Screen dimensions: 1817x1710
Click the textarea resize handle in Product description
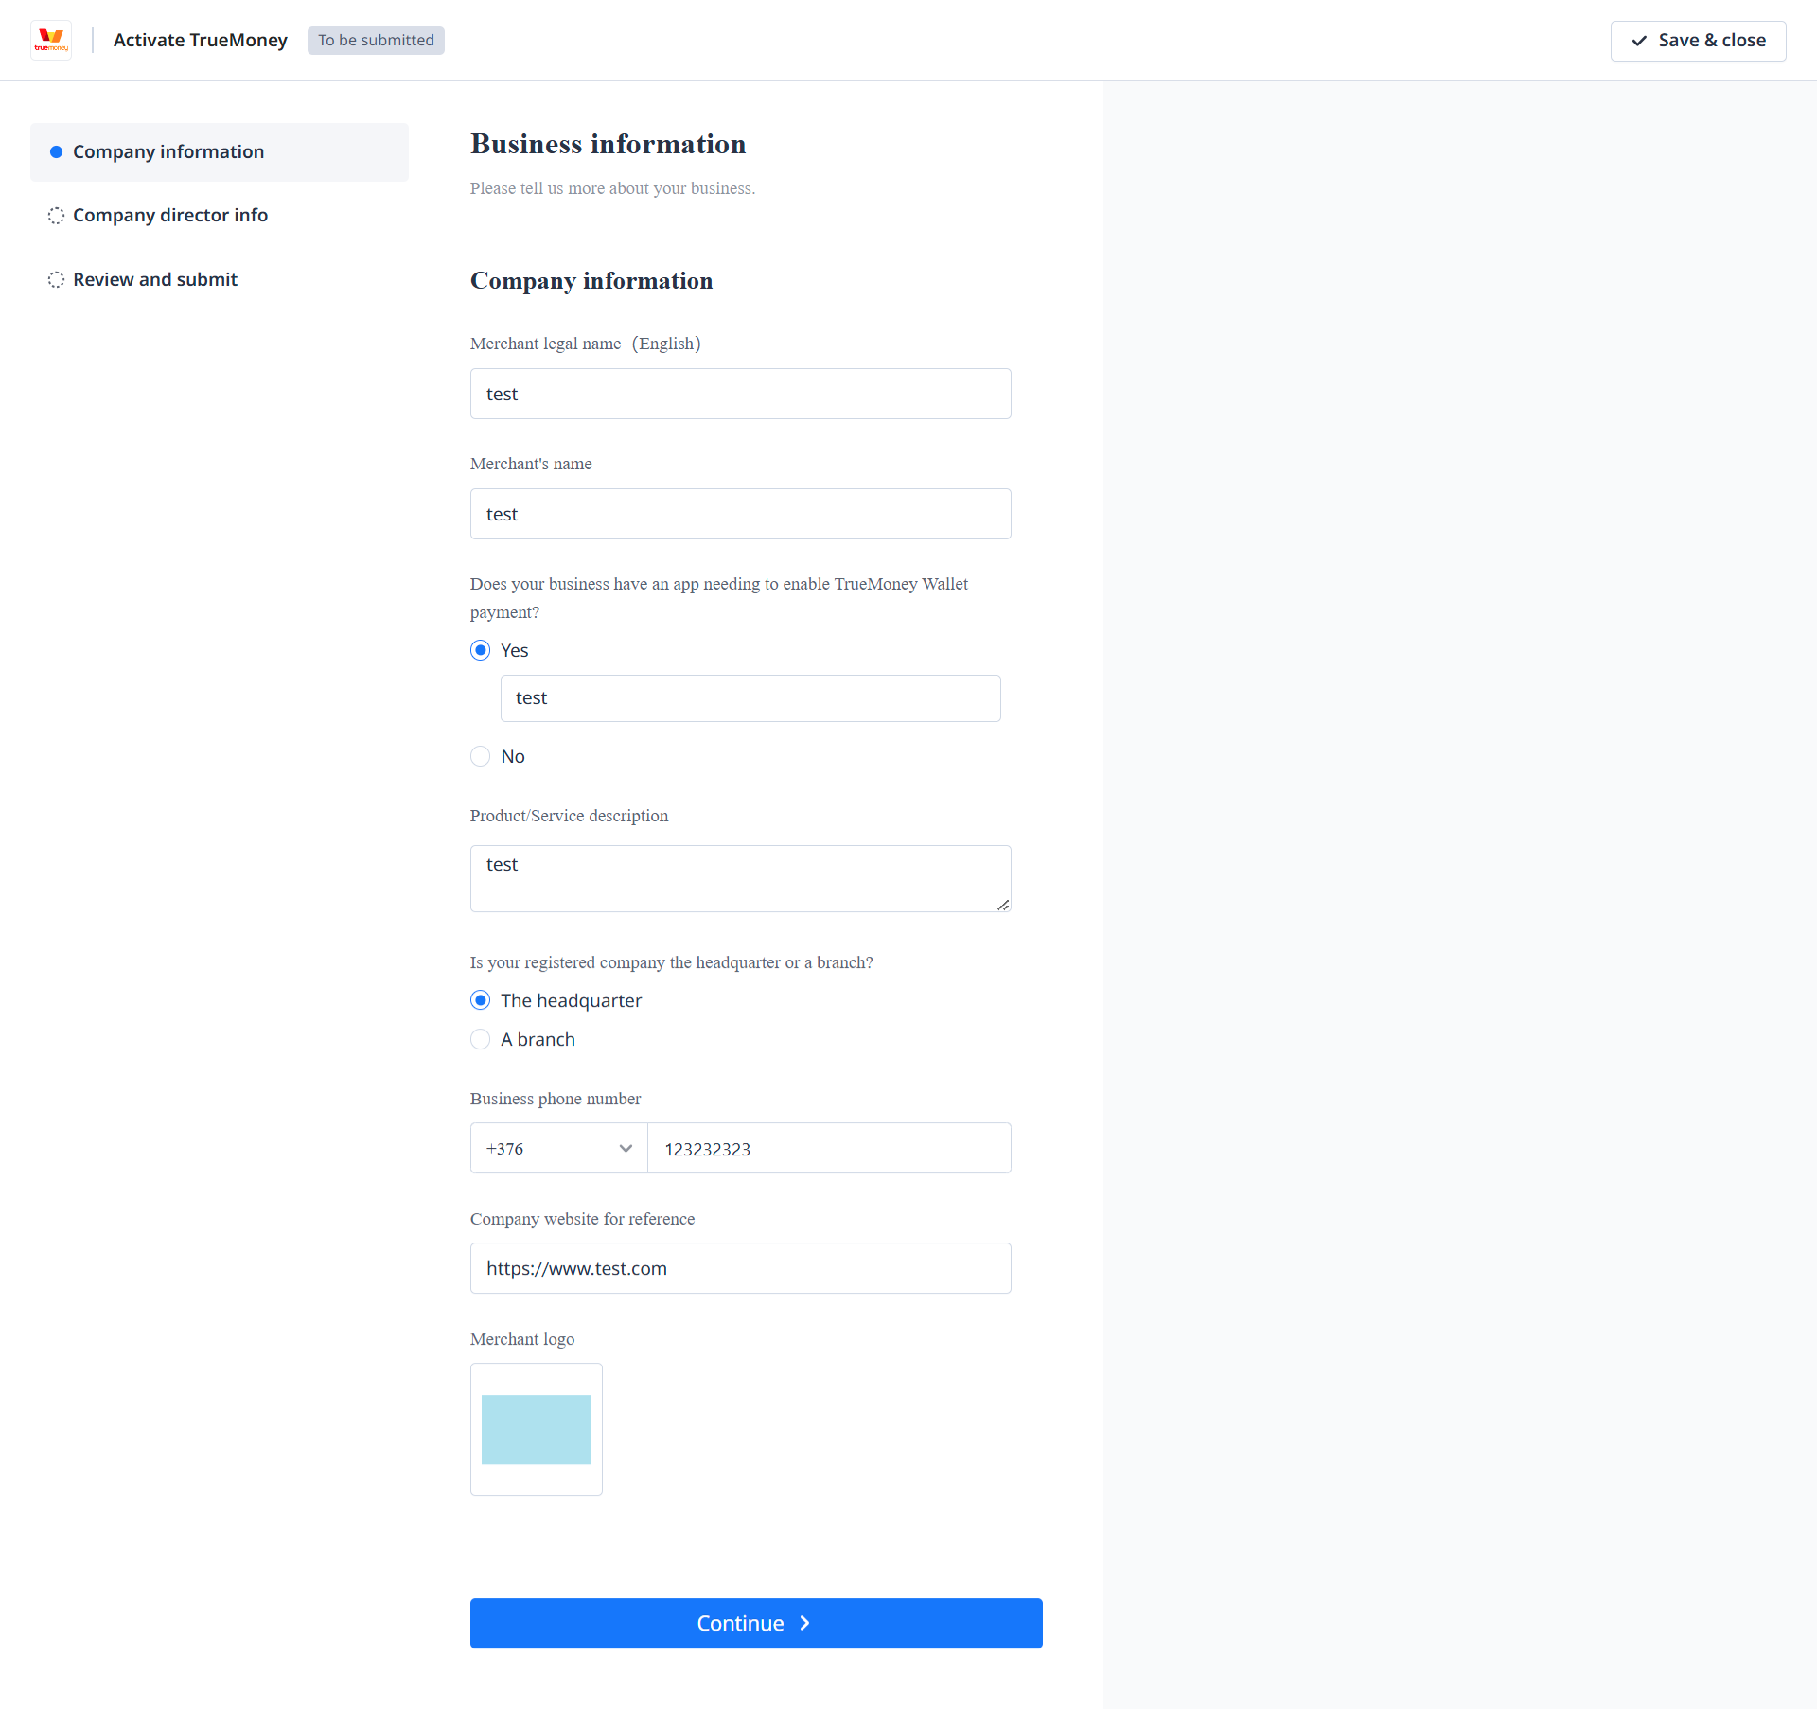(x=1003, y=905)
